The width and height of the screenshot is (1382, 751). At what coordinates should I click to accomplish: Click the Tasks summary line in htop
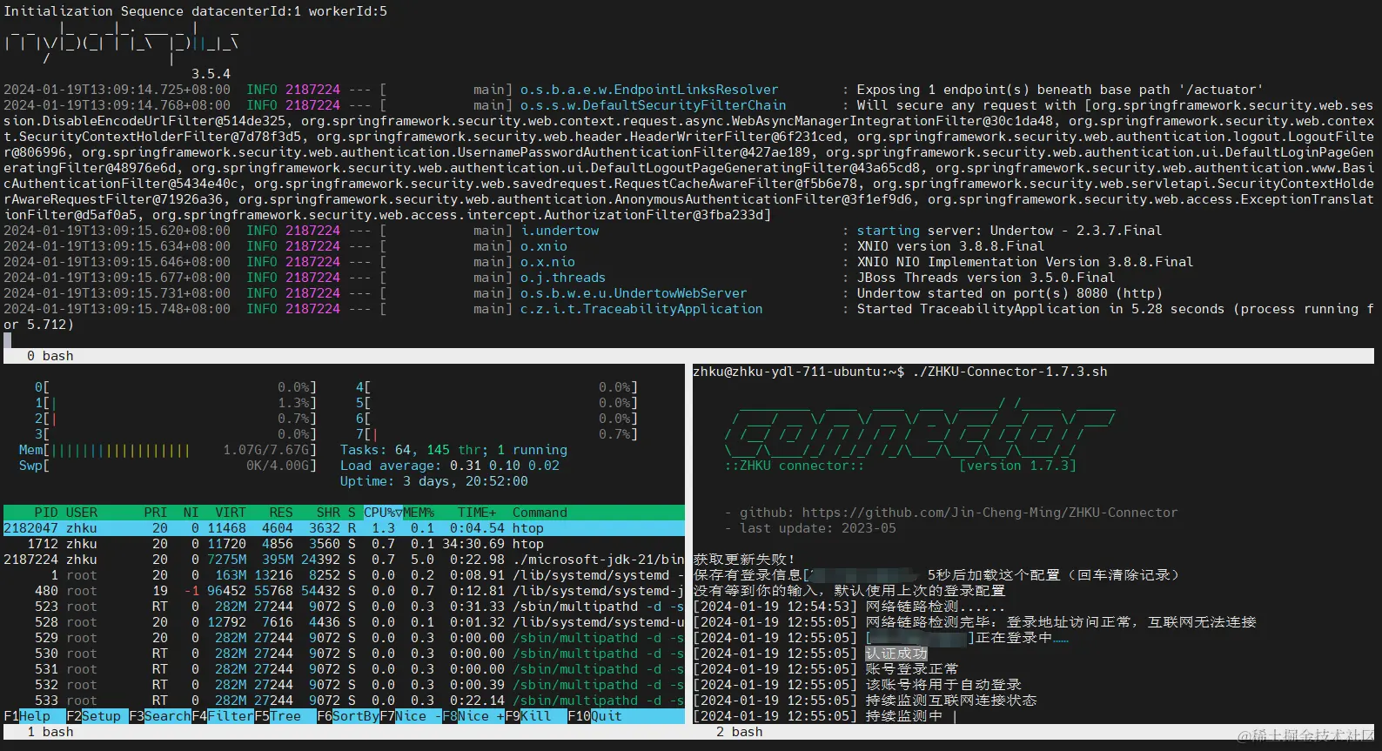453,450
